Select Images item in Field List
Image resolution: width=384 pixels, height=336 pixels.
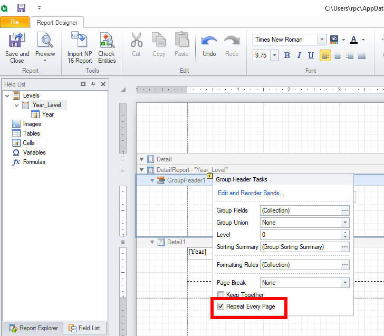tap(32, 124)
